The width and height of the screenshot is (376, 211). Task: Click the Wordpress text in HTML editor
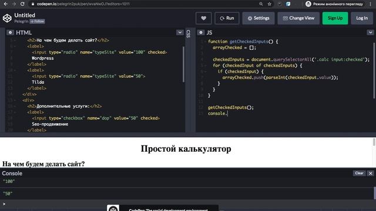(x=43, y=59)
